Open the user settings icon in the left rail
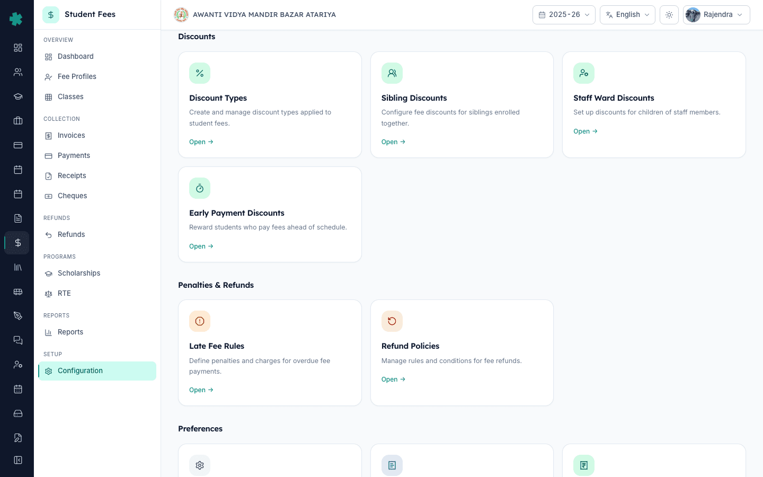 pos(18,365)
